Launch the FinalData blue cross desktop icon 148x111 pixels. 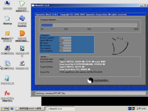22,18
